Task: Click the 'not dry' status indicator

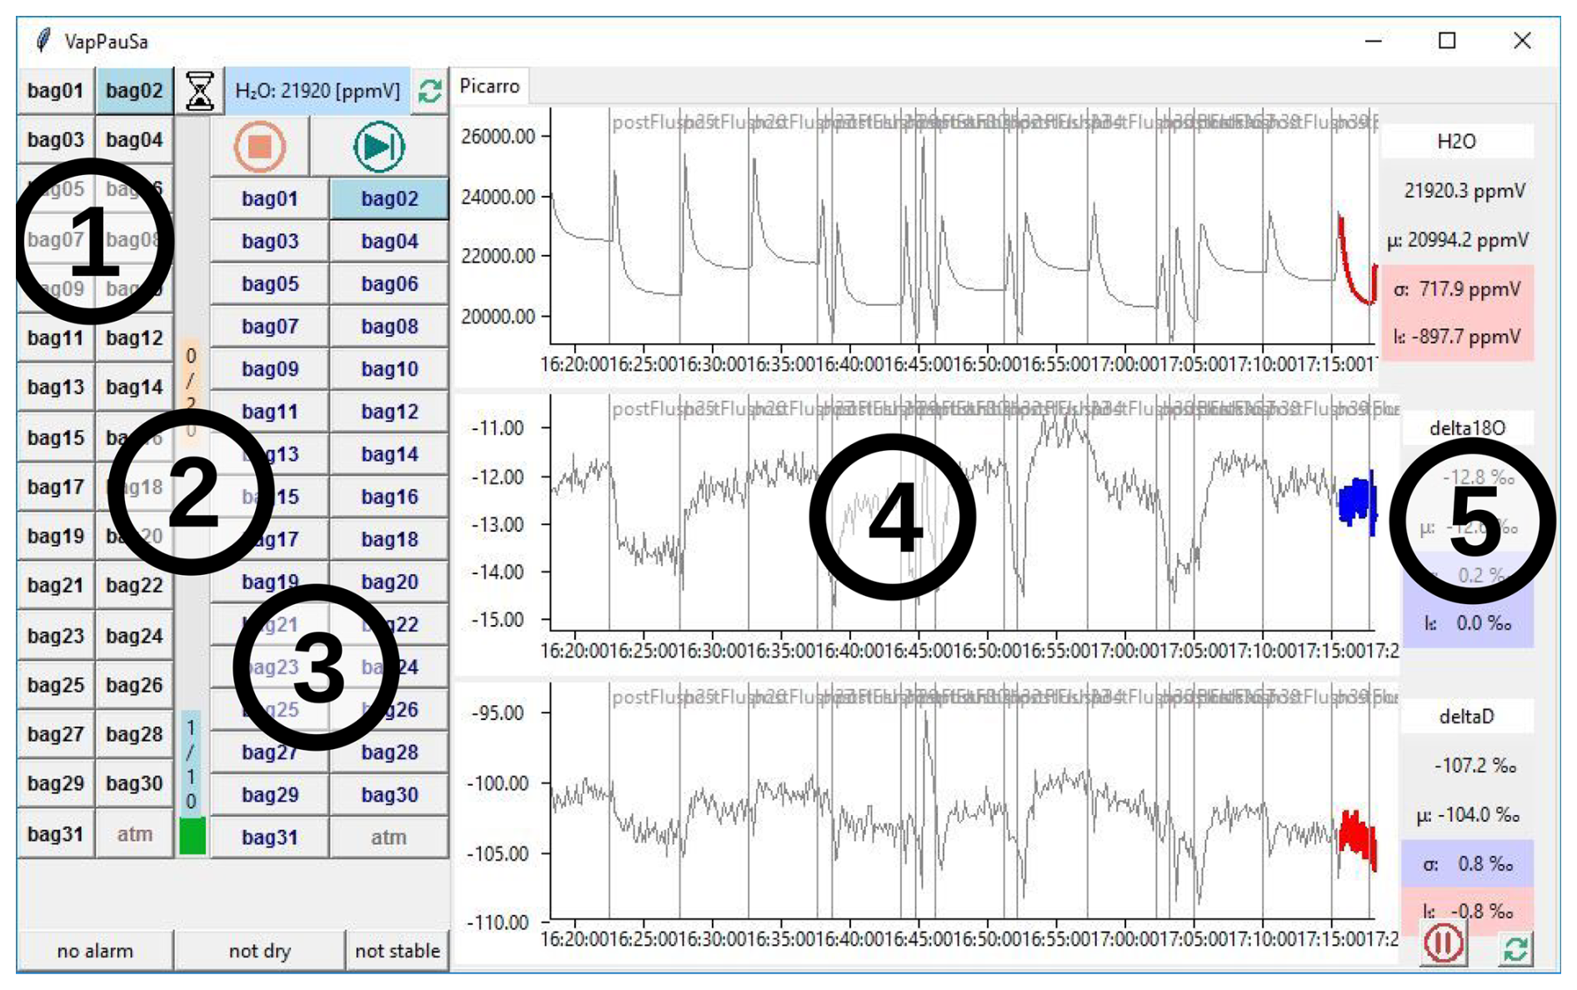Action: tap(259, 951)
